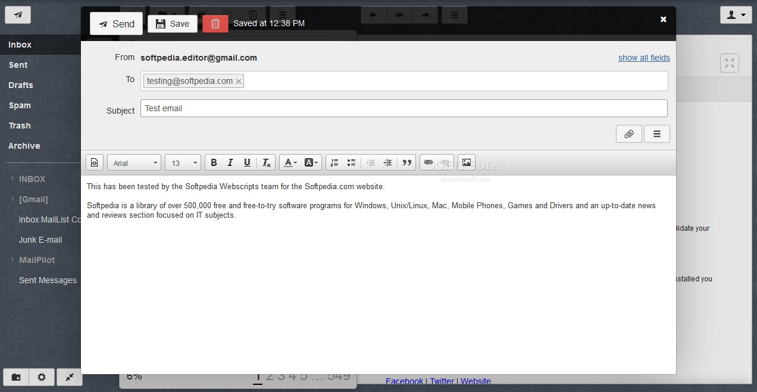
Task: Toggle bold formatting
Action: click(x=214, y=163)
